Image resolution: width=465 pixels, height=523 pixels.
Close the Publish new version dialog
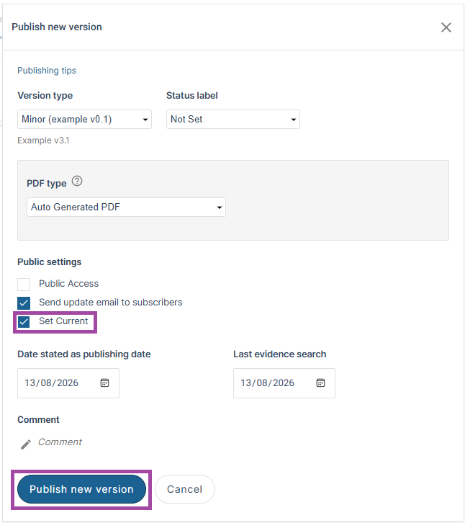pos(446,27)
